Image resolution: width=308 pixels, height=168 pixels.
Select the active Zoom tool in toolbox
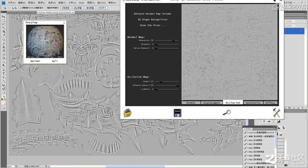(4, 96)
